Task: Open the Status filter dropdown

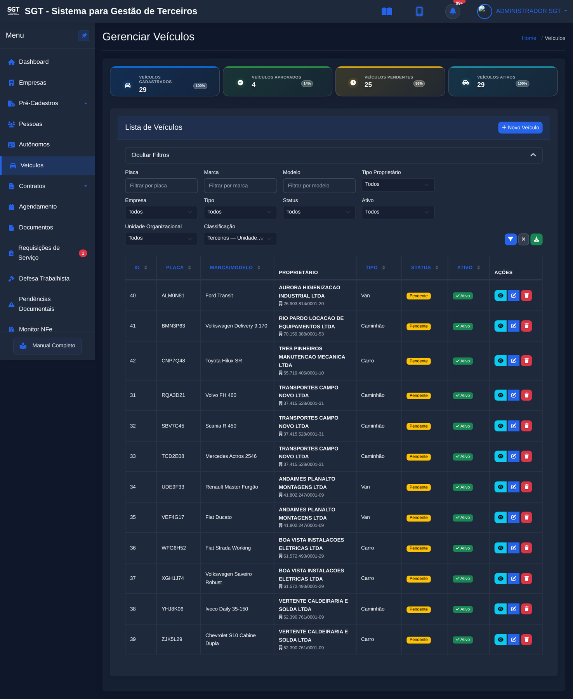Action: tap(319, 212)
